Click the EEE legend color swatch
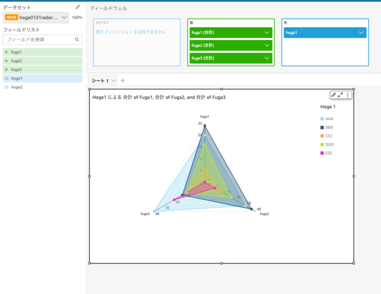Screen dimensions: 381x294 point(322,153)
